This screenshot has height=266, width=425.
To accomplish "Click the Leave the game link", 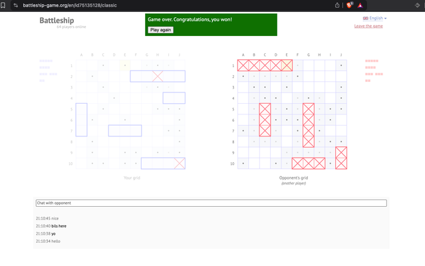I will (x=368, y=26).
